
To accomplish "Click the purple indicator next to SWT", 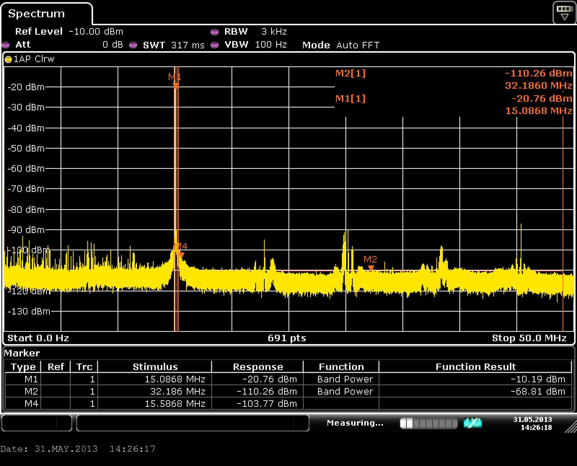I will (133, 45).
